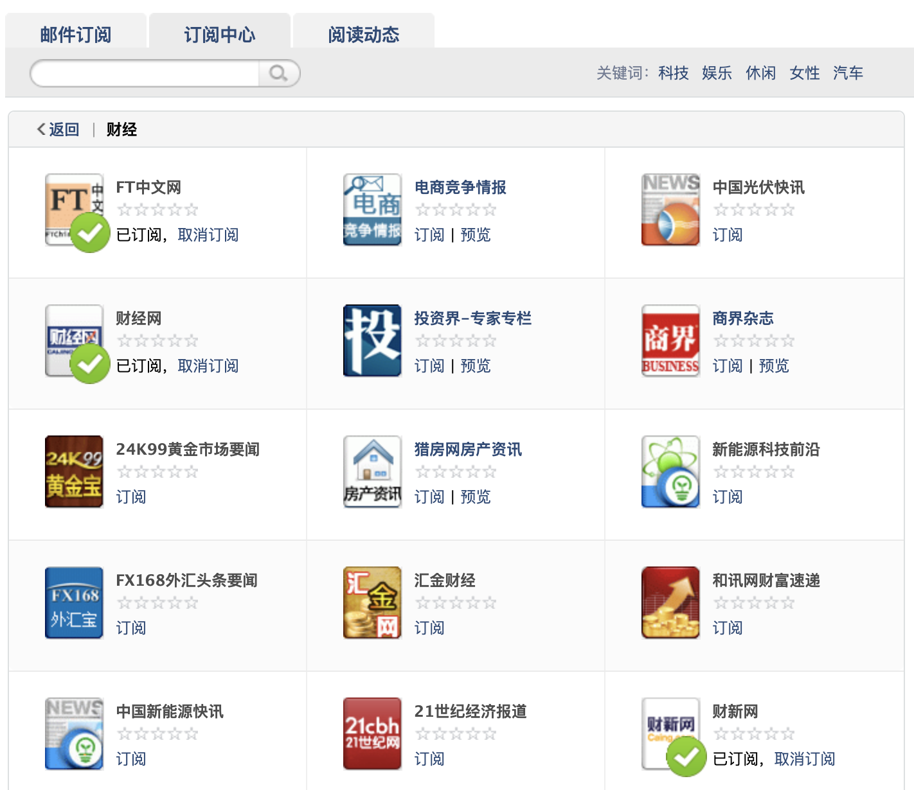914x790 pixels.
Task: Unsubscribe from FT中文网
Action: 208,235
